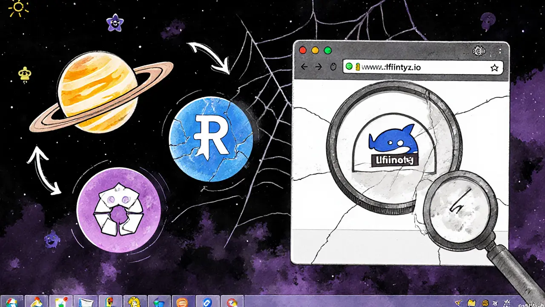The height and width of the screenshot is (307, 545).
Task: Click the forward navigation arrow
Action: (x=318, y=67)
